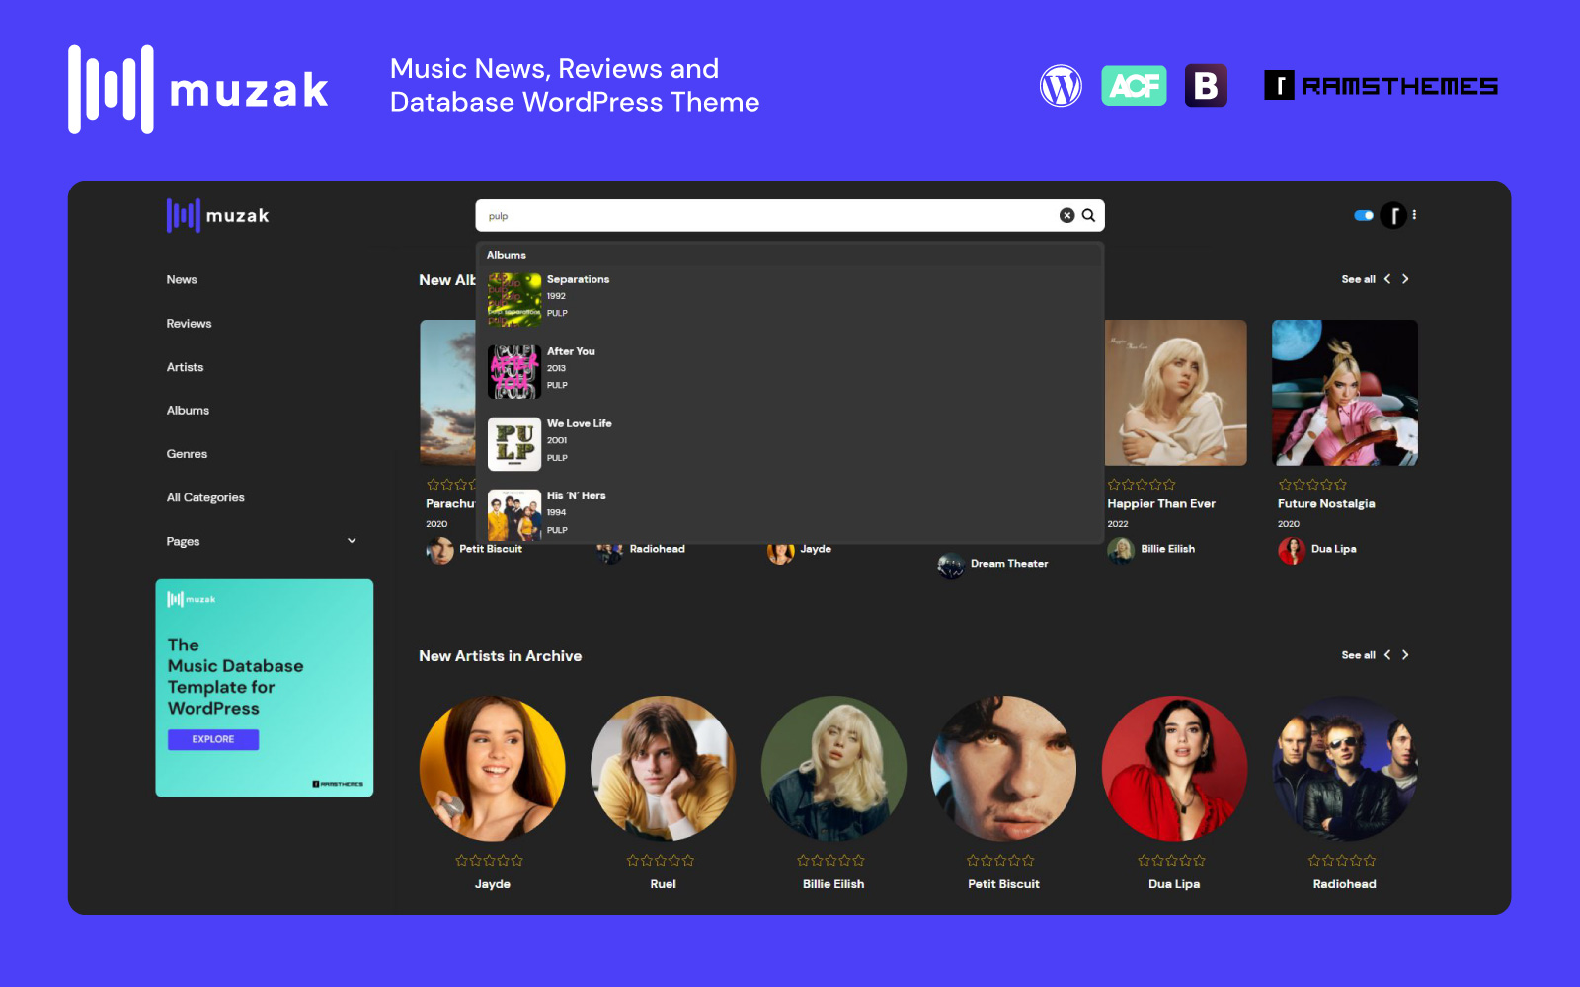Go to previous New Albums slide

pos(1387,279)
